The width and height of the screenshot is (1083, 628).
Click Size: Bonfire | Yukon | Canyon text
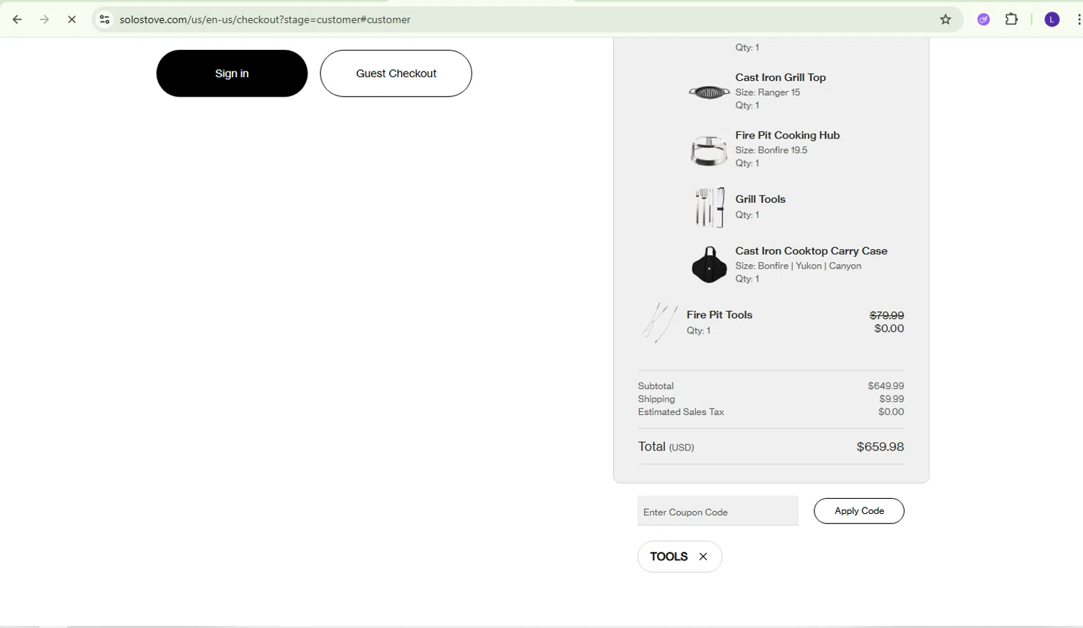click(799, 266)
